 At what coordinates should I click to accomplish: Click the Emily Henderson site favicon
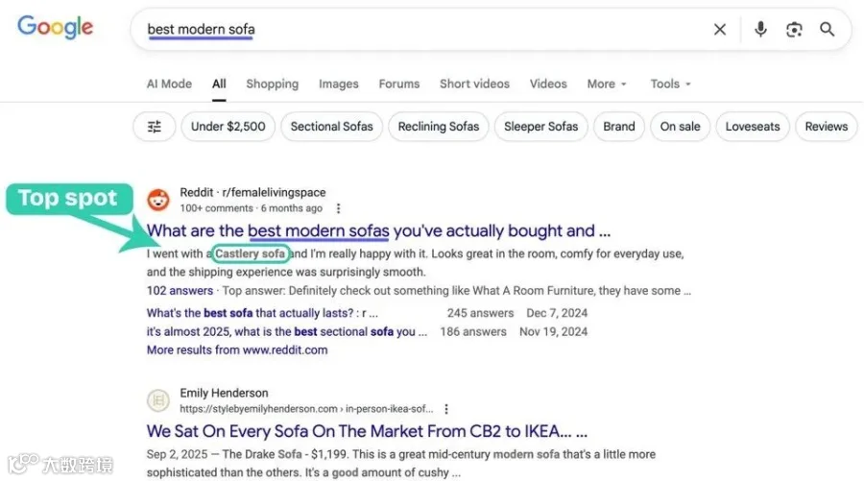coord(158,400)
